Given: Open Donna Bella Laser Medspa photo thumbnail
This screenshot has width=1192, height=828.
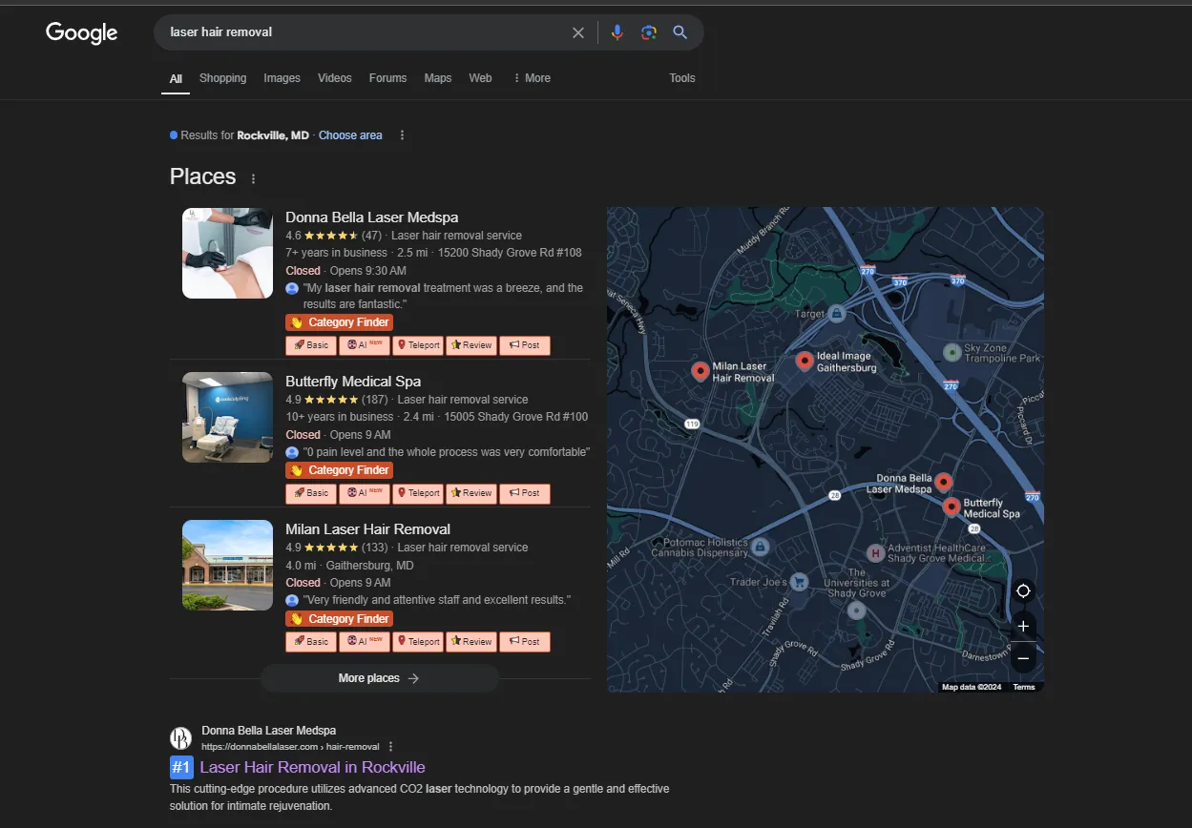Looking at the screenshot, I should [227, 253].
